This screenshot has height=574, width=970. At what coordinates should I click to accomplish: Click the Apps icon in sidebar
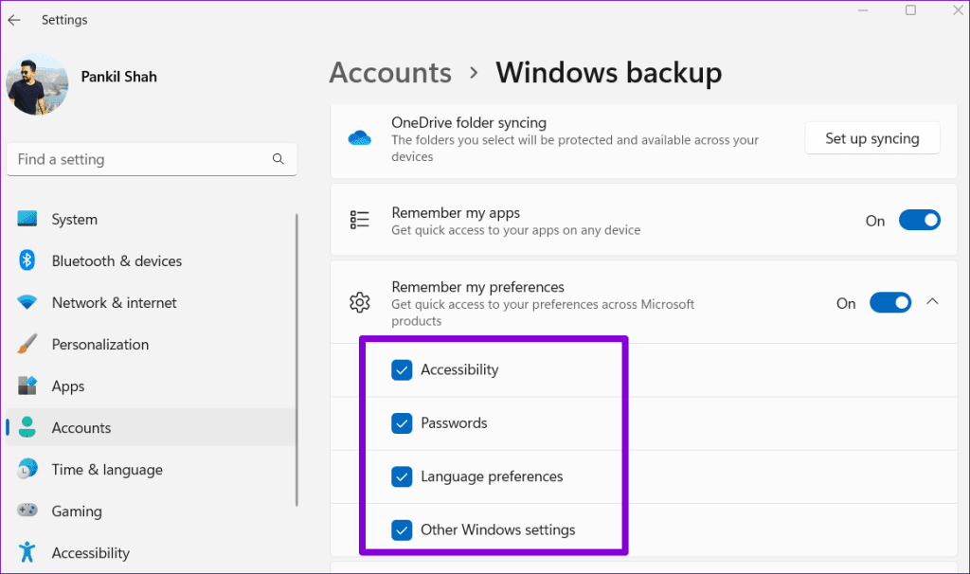[x=27, y=386]
